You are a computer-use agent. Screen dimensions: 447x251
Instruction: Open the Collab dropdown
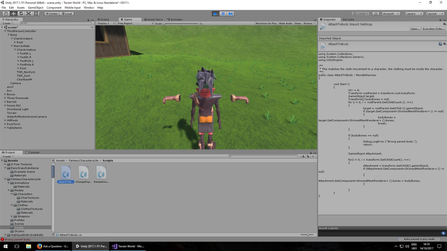[x=361, y=14]
